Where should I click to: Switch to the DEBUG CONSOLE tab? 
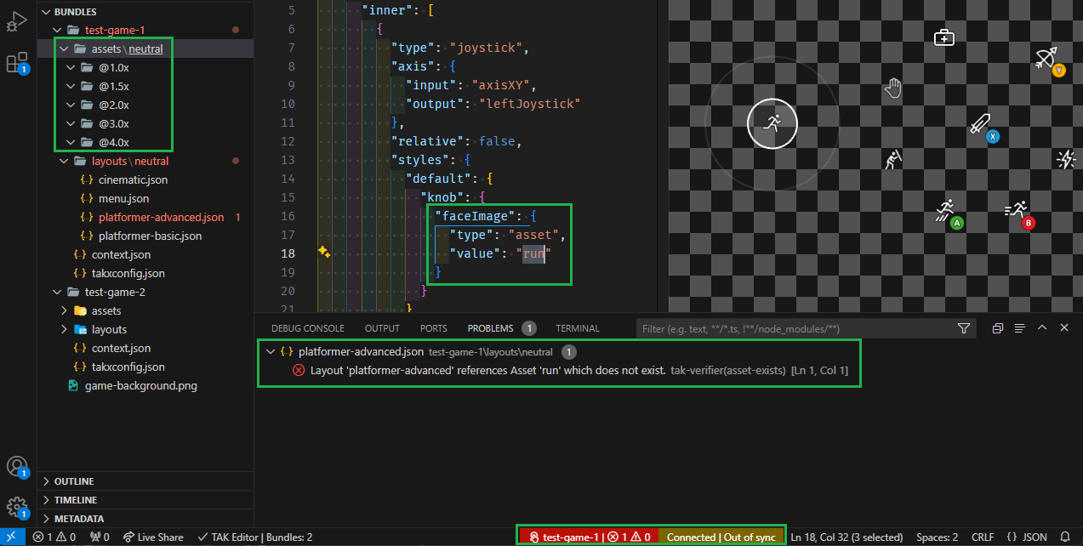(x=308, y=328)
